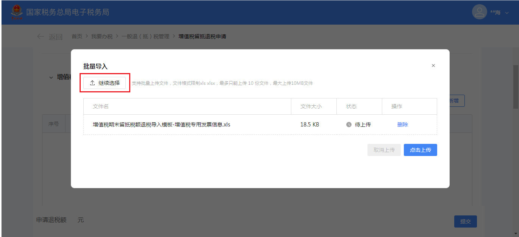
Task: Expand the account dropdown arrow beside **海
Action: (507, 13)
